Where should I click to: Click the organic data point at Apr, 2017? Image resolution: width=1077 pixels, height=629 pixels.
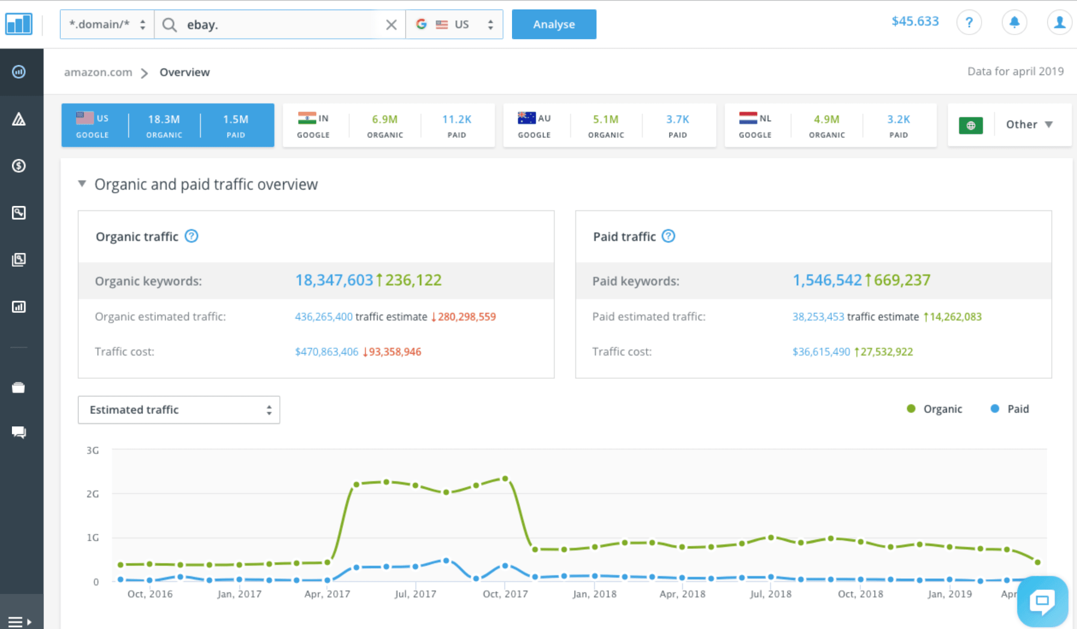[327, 562]
